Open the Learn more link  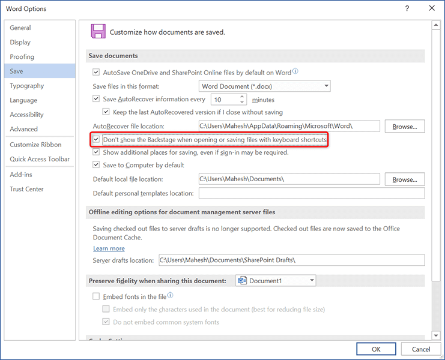(109, 248)
